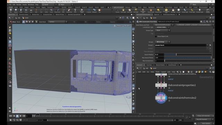The image size is (222, 125).
Task: Switch to Geometry Spreadsheet tab
Action: pos(74,15)
